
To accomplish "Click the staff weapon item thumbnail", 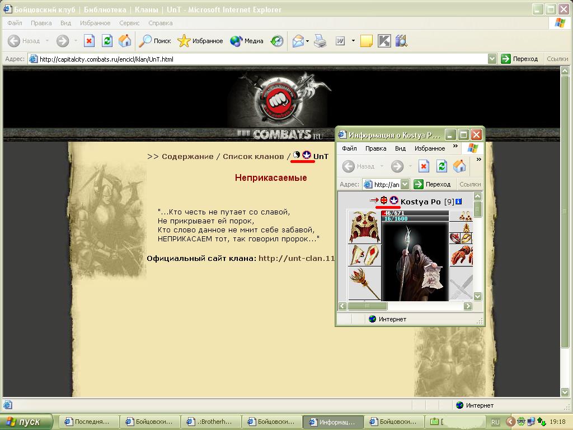I will coord(364,283).
